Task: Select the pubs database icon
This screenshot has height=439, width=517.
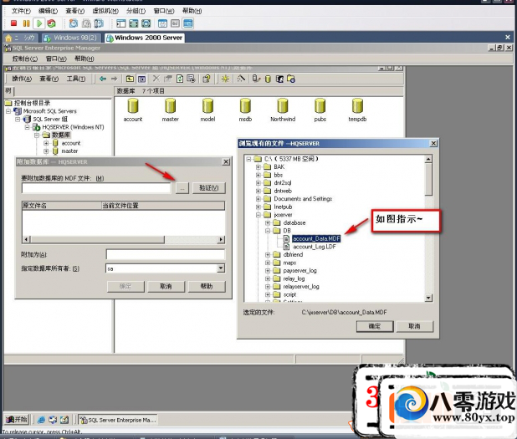Action: [320, 110]
